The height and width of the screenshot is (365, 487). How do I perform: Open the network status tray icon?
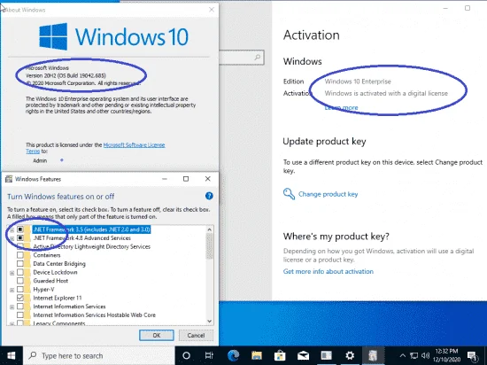click(414, 355)
